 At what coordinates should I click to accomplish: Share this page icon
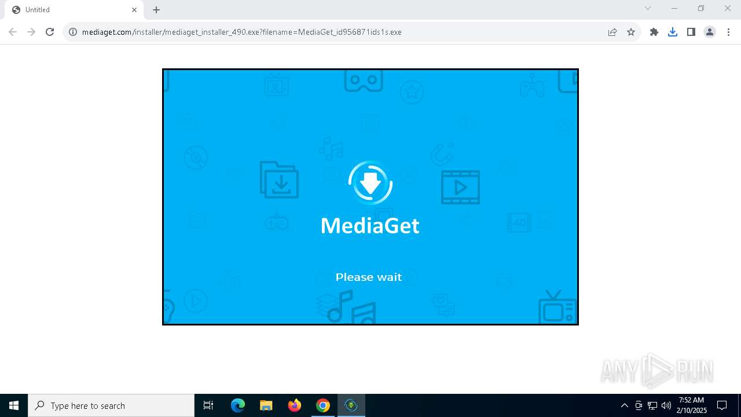[x=612, y=32]
